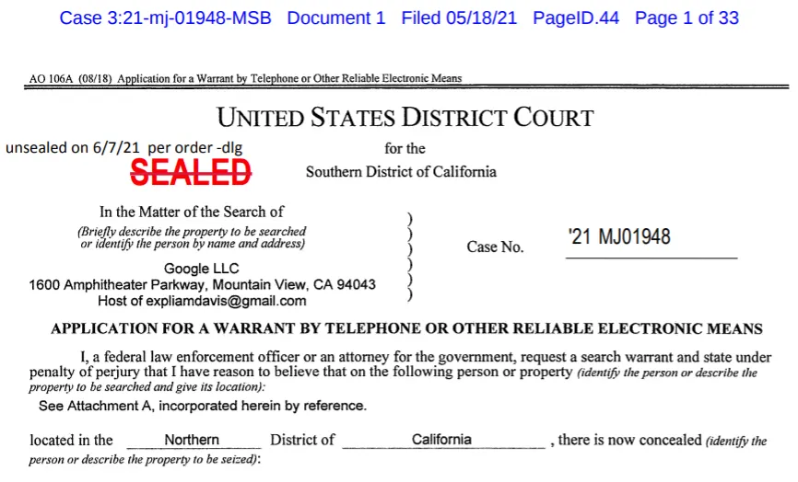The height and width of the screenshot is (482, 798).
Task: Click the 'Application for a Warrant by Telephone' bold heading
Action: 406,328
